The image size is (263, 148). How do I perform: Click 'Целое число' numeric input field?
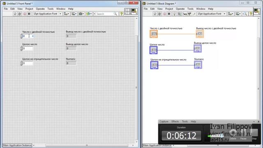coord(28,49)
